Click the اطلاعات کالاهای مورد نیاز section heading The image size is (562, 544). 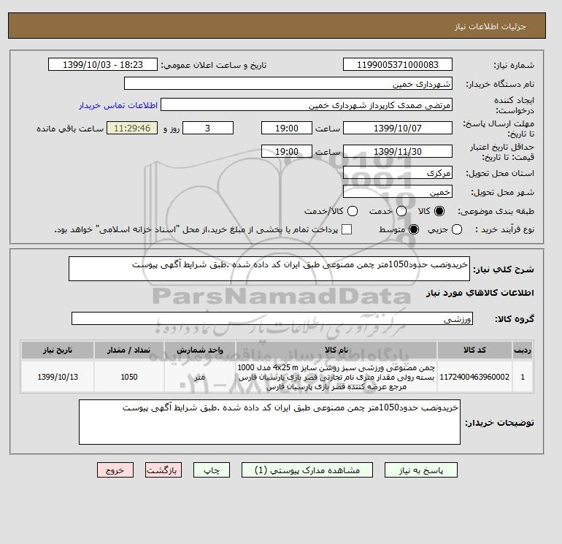(480, 293)
